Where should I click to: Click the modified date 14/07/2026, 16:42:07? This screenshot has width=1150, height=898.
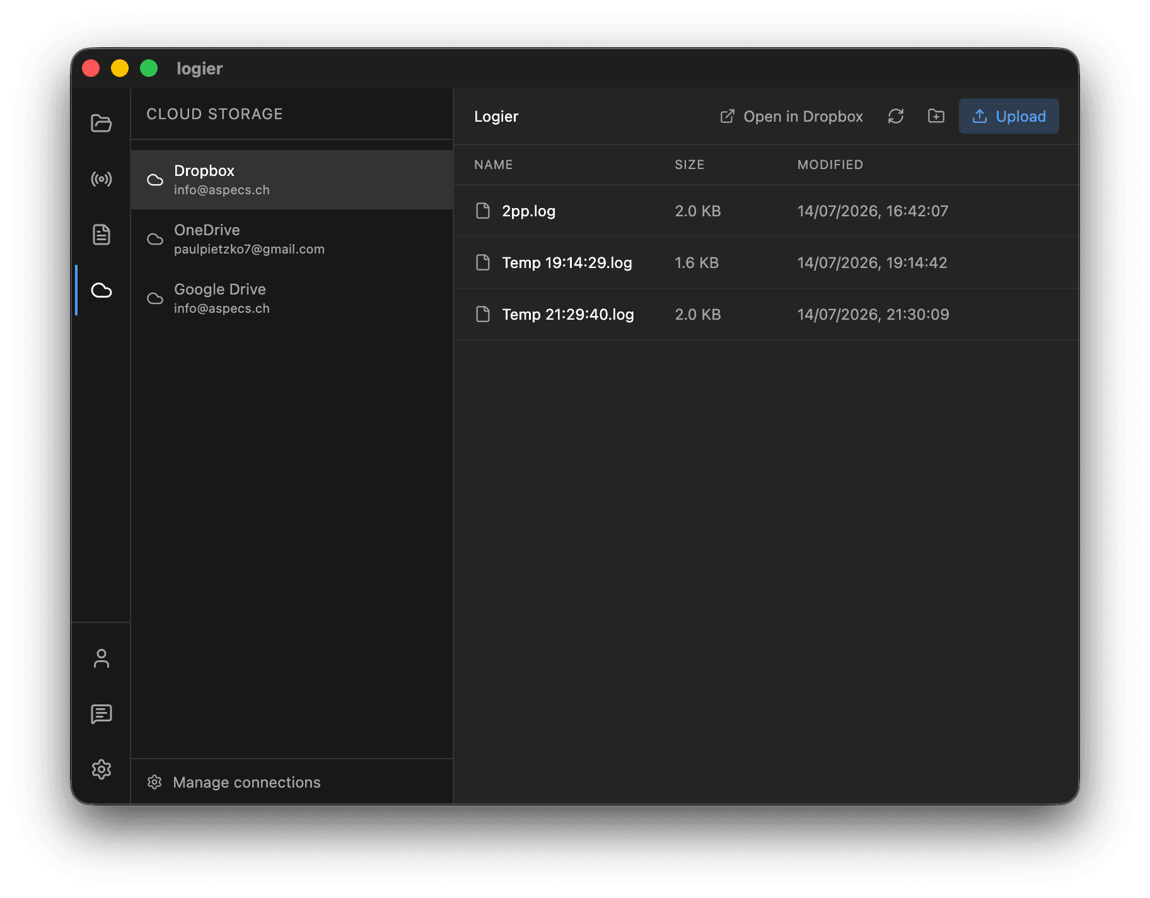(873, 211)
